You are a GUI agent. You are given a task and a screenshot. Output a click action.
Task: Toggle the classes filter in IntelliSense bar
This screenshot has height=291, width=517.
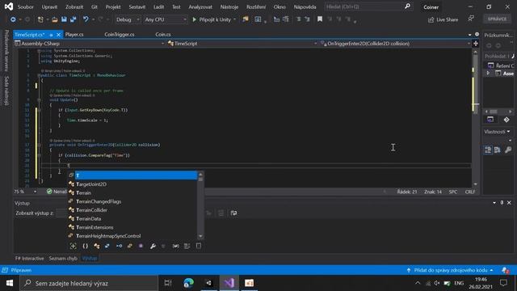pyautogui.click(x=96, y=246)
